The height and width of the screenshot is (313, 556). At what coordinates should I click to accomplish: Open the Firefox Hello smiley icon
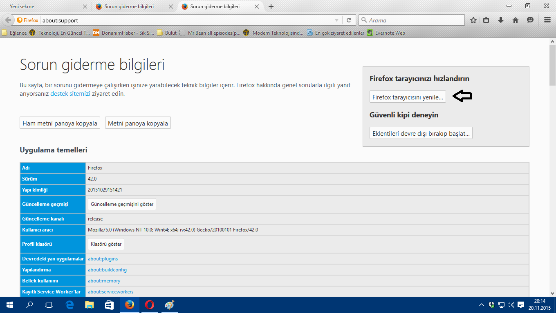tap(530, 20)
